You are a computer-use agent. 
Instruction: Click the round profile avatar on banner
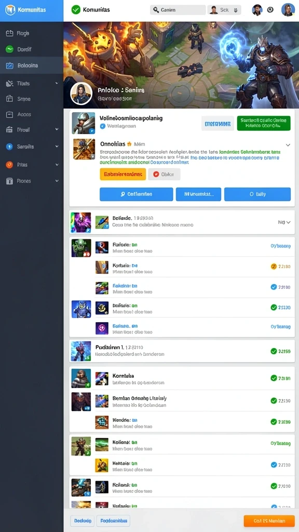pos(81,93)
